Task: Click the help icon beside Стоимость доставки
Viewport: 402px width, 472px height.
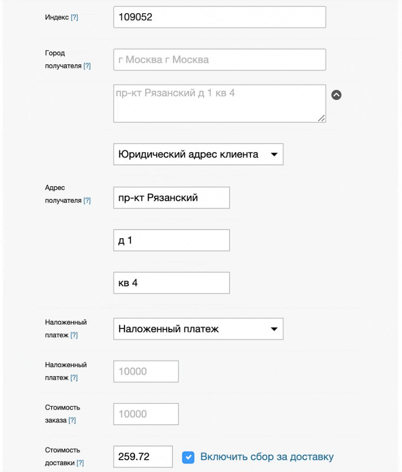Action: coord(80,463)
